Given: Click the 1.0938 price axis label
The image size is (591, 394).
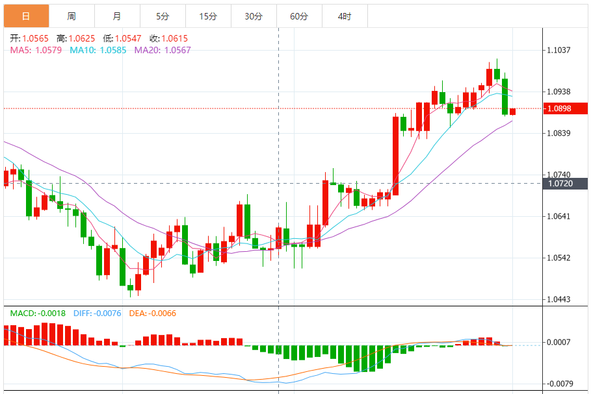Looking at the screenshot, I should (x=558, y=92).
